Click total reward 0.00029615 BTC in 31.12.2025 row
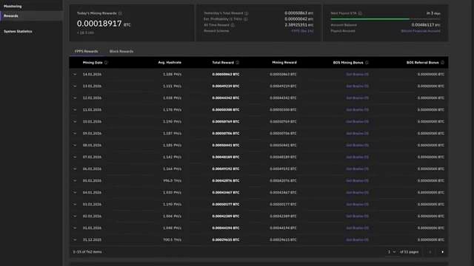 pyautogui.click(x=225, y=239)
